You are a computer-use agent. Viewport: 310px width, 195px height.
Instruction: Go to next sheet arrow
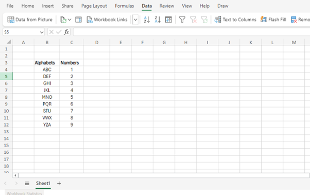[x=16, y=184]
